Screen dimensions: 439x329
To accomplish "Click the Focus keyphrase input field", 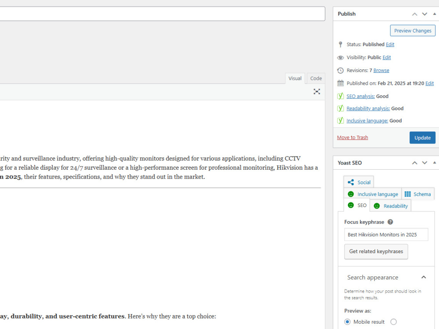I will pyautogui.click(x=386, y=234).
